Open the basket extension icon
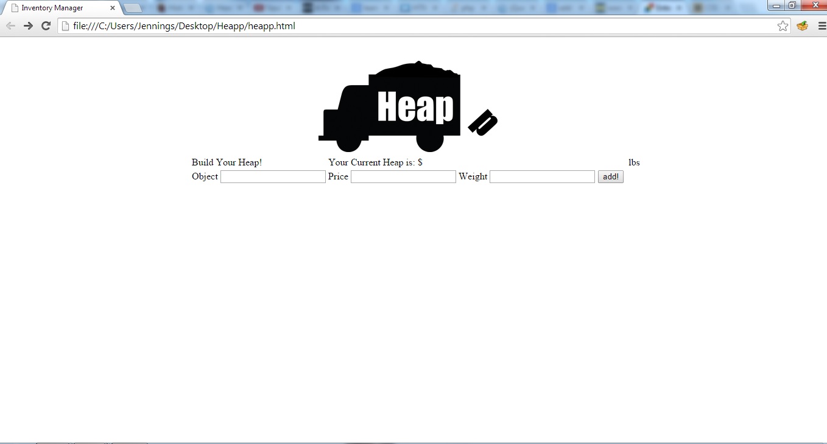Screen dimensions: 827x444 802,26
